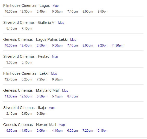This screenshot has width=147, height=139.
Task: Choose 10:15pm showing at Genesis Novare Mall
Action: pyautogui.click(x=102, y=131)
